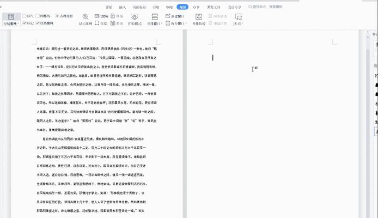Click the 查找命令 search box
378x218 pixels.
pos(265,7)
